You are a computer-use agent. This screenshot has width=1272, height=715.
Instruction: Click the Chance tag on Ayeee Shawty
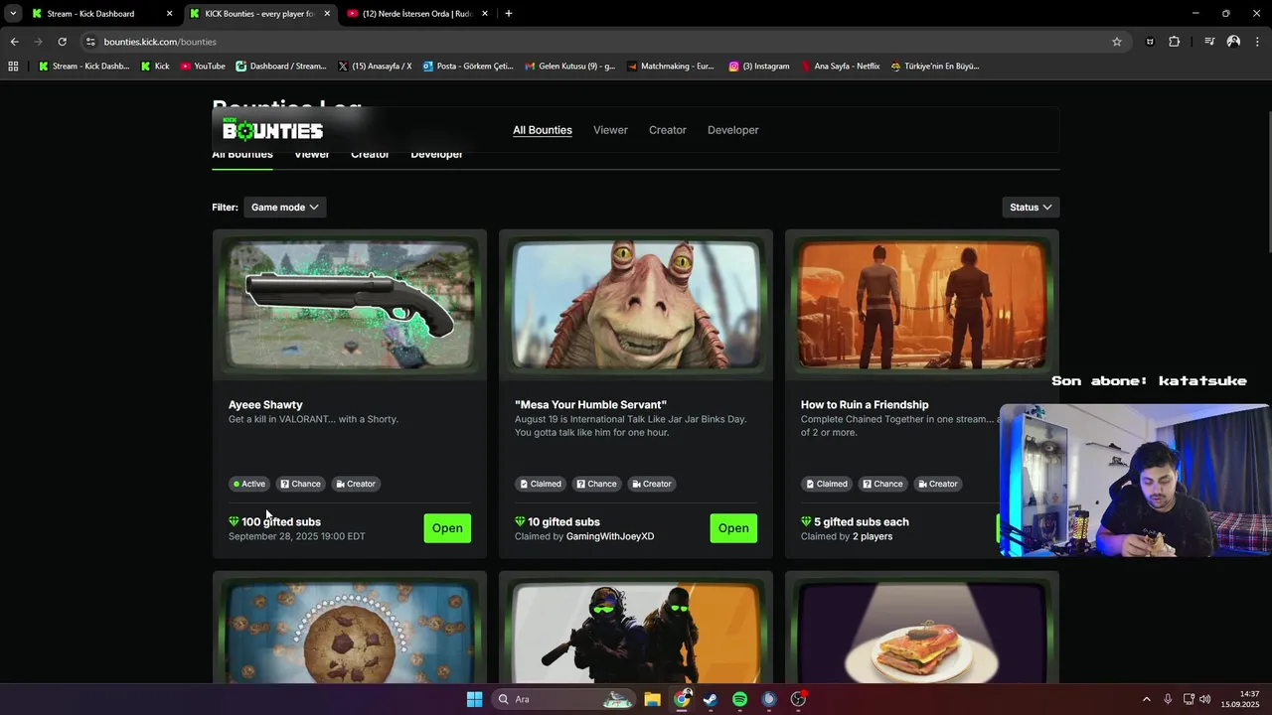[x=300, y=484]
